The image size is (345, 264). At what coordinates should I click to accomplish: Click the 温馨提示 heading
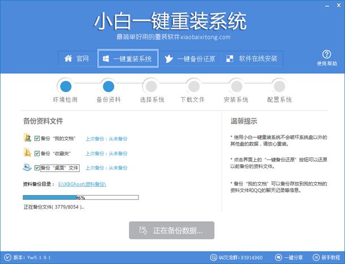tap(244, 121)
